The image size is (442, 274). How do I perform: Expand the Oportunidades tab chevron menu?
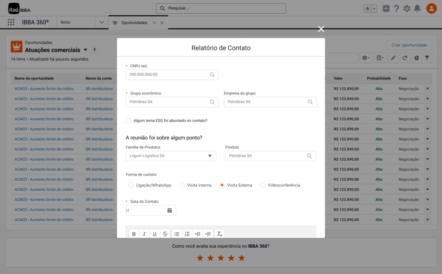pyautogui.click(x=154, y=22)
